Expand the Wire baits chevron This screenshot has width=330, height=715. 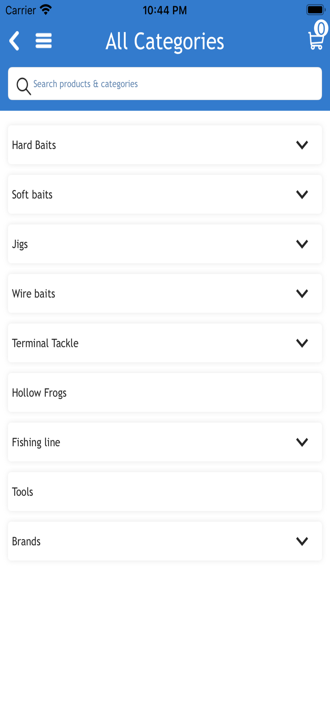(302, 293)
